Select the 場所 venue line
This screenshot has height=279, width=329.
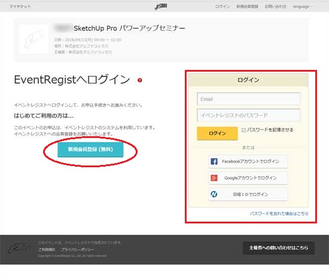pyautogui.click(x=81, y=46)
